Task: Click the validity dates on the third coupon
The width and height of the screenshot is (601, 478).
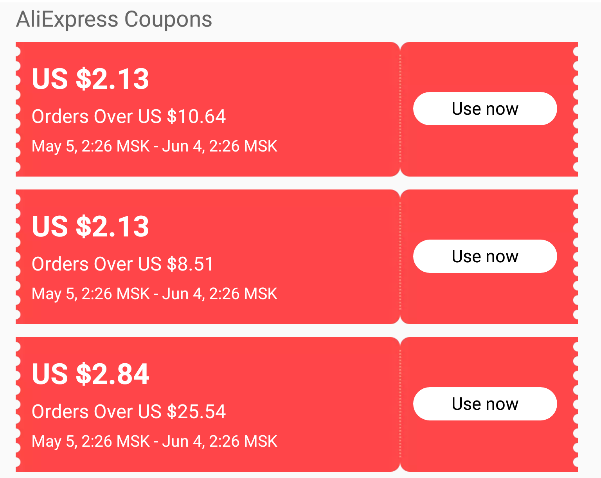Action: pos(155,442)
